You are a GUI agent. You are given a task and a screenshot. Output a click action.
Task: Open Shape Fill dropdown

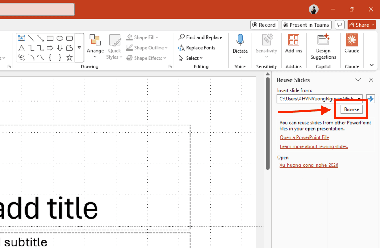(x=142, y=37)
